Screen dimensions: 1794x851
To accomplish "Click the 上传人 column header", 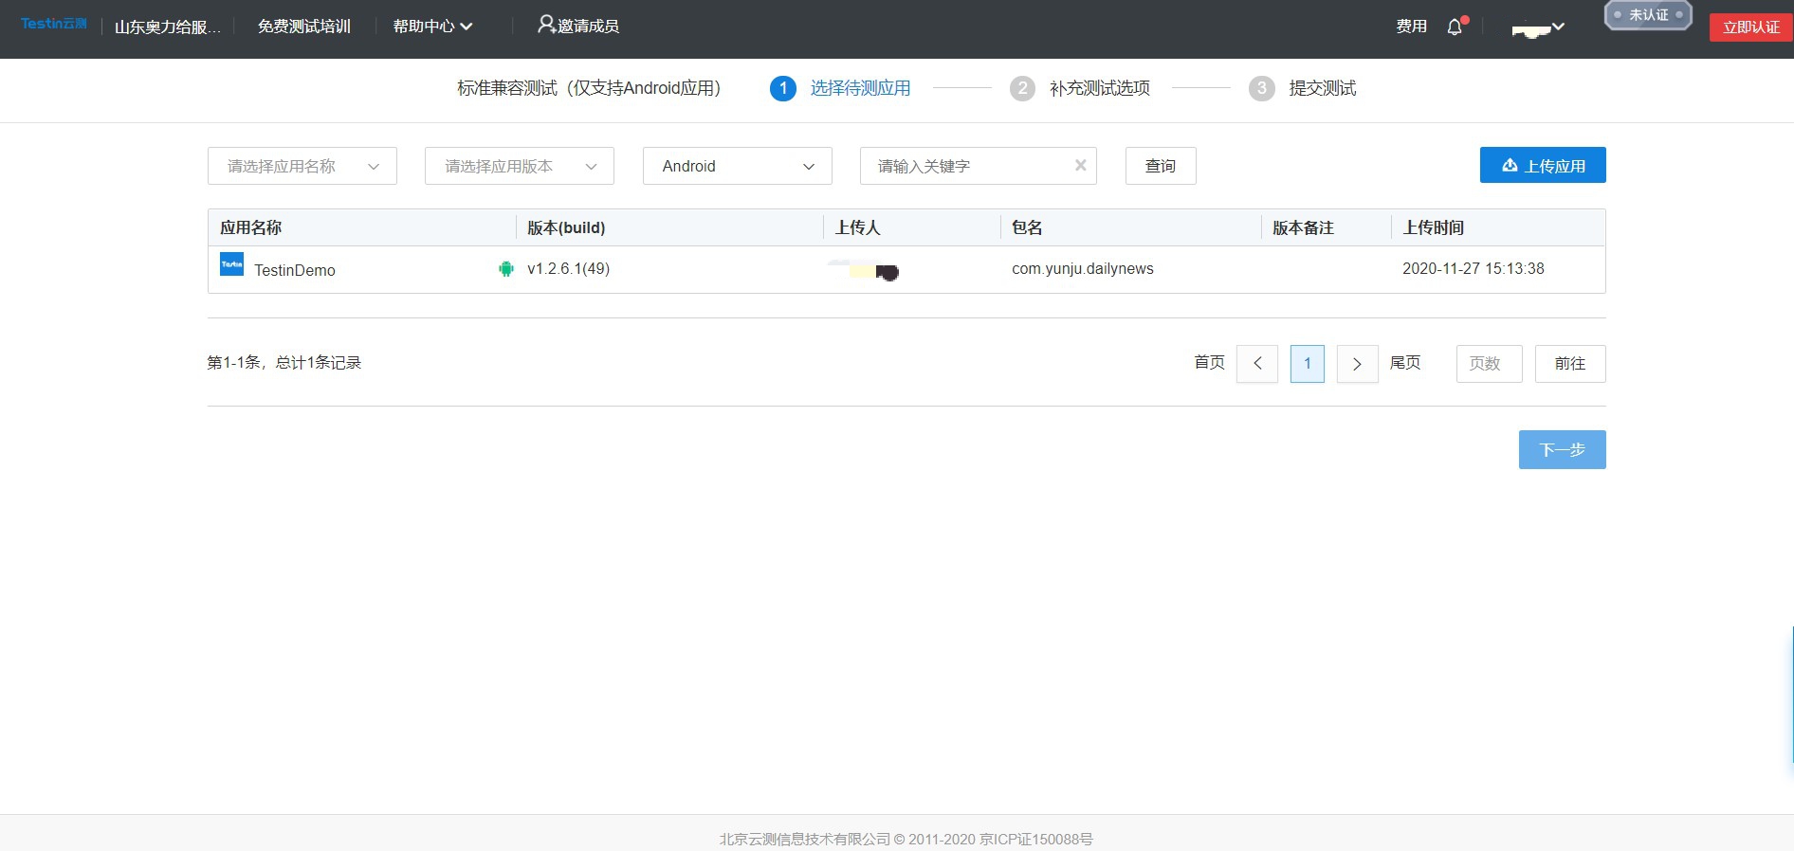I will coord(858,227).
